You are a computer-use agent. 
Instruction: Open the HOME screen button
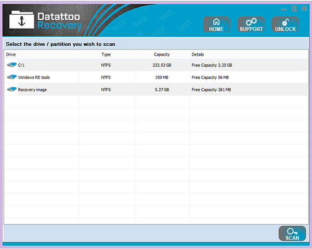(x=216, y=24)
